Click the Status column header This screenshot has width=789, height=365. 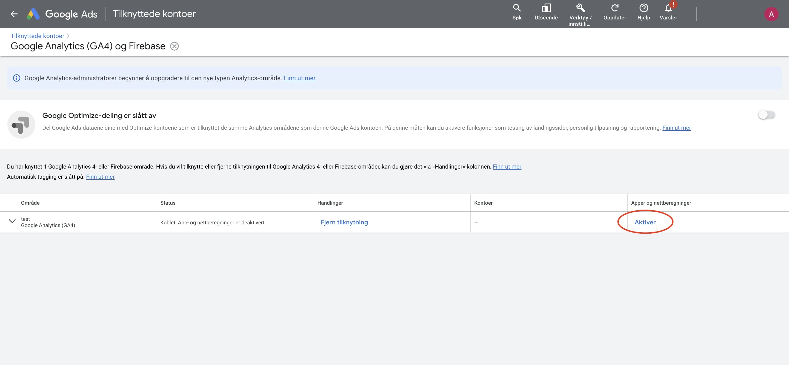[168, 203]
